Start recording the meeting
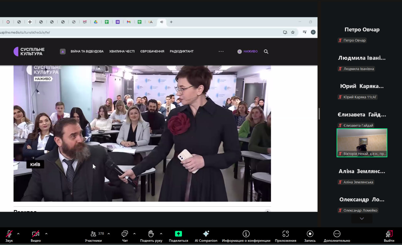Viewport: 402px width, 245px height. pyautogui.click(x=310, y=234)
